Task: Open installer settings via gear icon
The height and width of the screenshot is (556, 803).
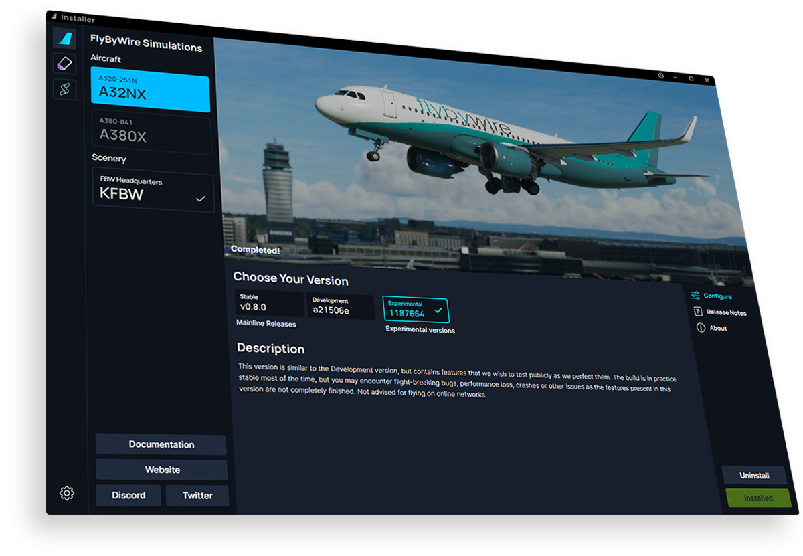Action: (x=66, y=493)
